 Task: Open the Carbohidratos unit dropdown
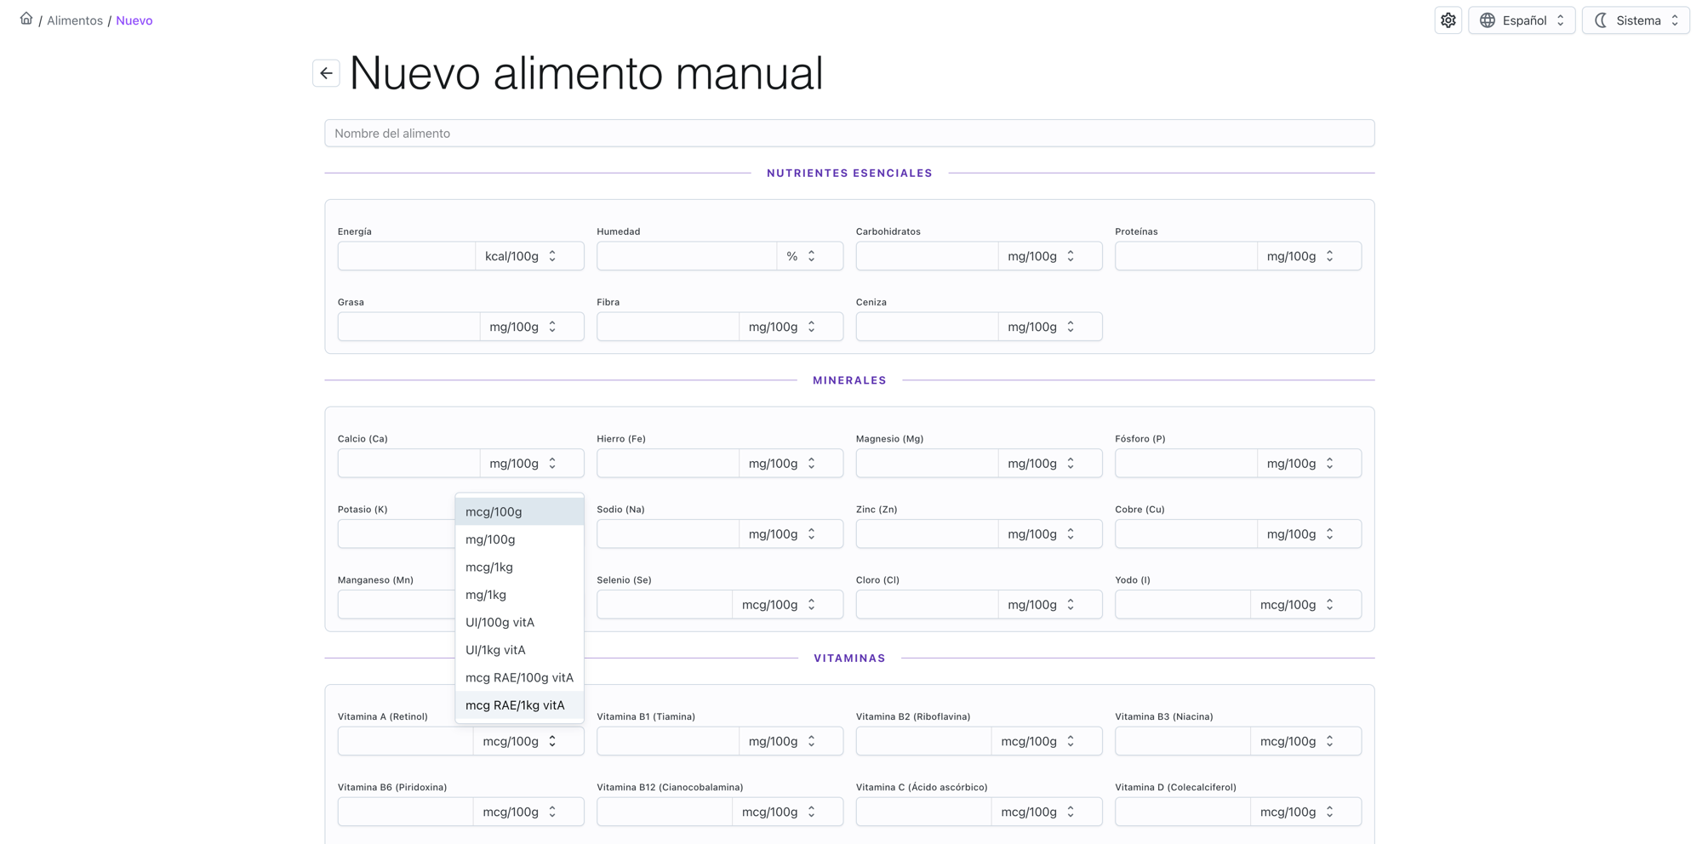[1049, 256]
